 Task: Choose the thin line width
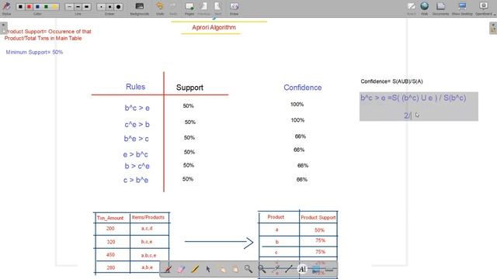[69, 7]
